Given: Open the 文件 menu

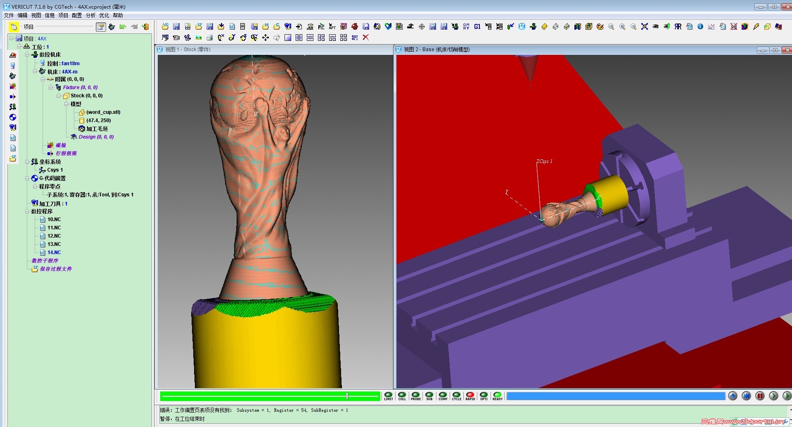Looking at the screenshot, I should [9, 15].
